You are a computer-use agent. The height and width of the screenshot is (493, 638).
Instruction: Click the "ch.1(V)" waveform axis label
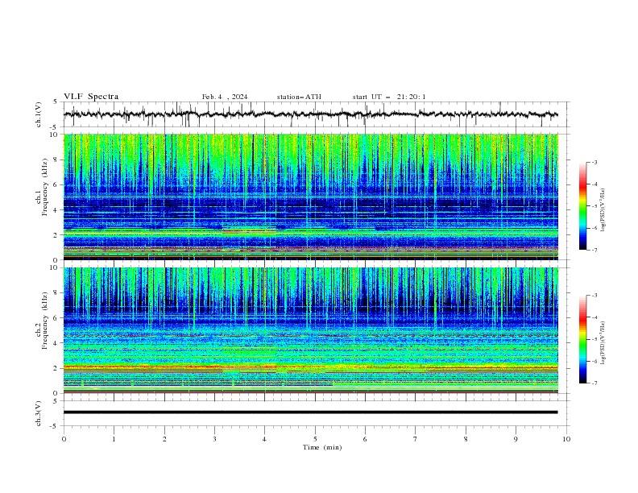coord(39,114)
